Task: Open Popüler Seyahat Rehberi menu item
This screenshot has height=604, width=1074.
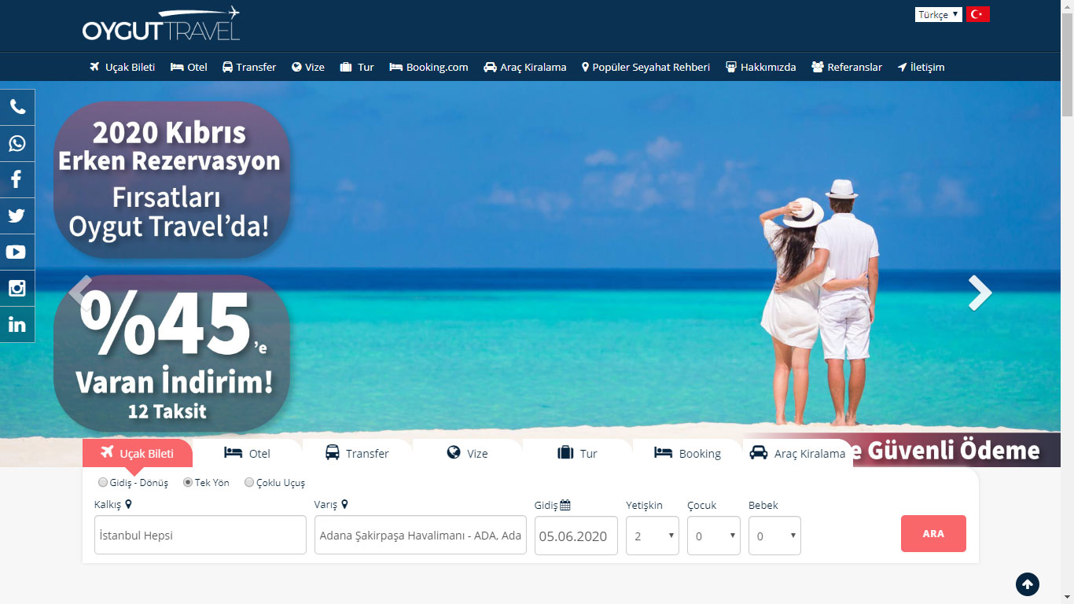Action: pyautogui.click(x=646, y=67)
